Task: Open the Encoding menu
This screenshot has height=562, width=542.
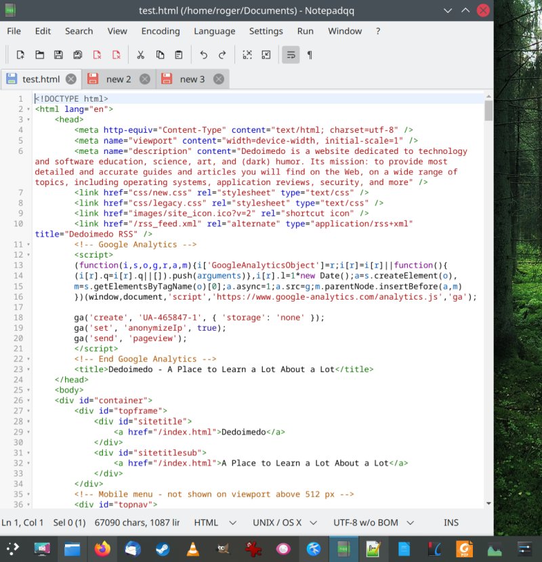Action: click(x=161, y=31)
